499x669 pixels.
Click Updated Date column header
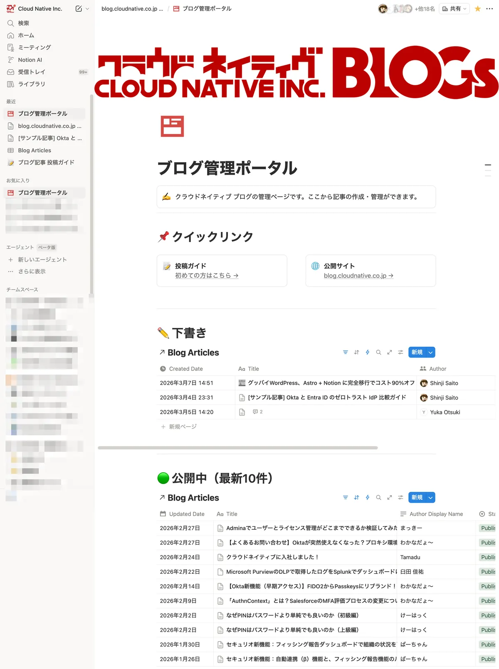tap(182, 514)
